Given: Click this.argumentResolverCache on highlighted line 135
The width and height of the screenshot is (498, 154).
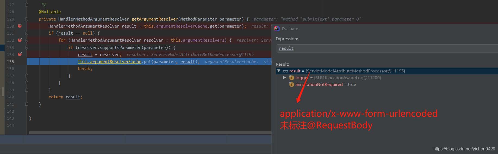Looking at the screenshot, I should [110, 61].
